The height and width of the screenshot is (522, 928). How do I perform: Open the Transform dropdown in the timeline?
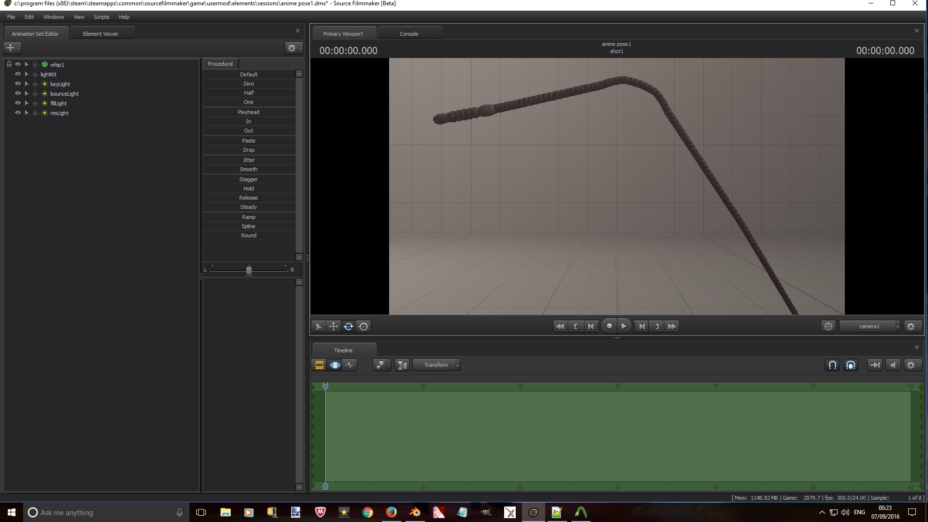(x=436, y=365)
